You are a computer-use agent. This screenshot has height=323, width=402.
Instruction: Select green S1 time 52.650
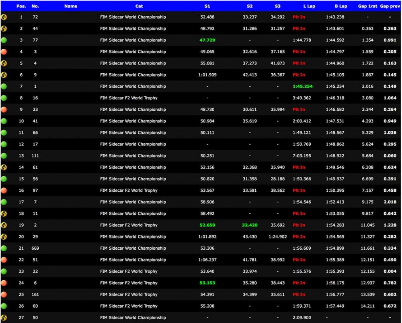point(207,225)
